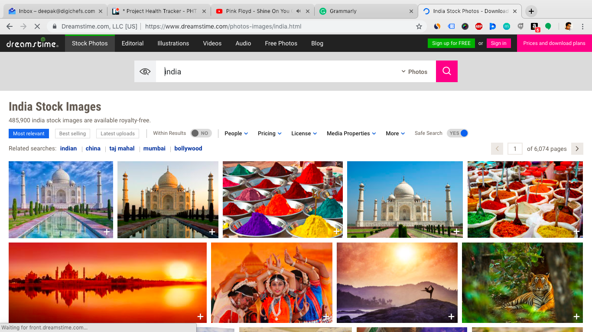Bookmark page with the star icon

[419, 26]
